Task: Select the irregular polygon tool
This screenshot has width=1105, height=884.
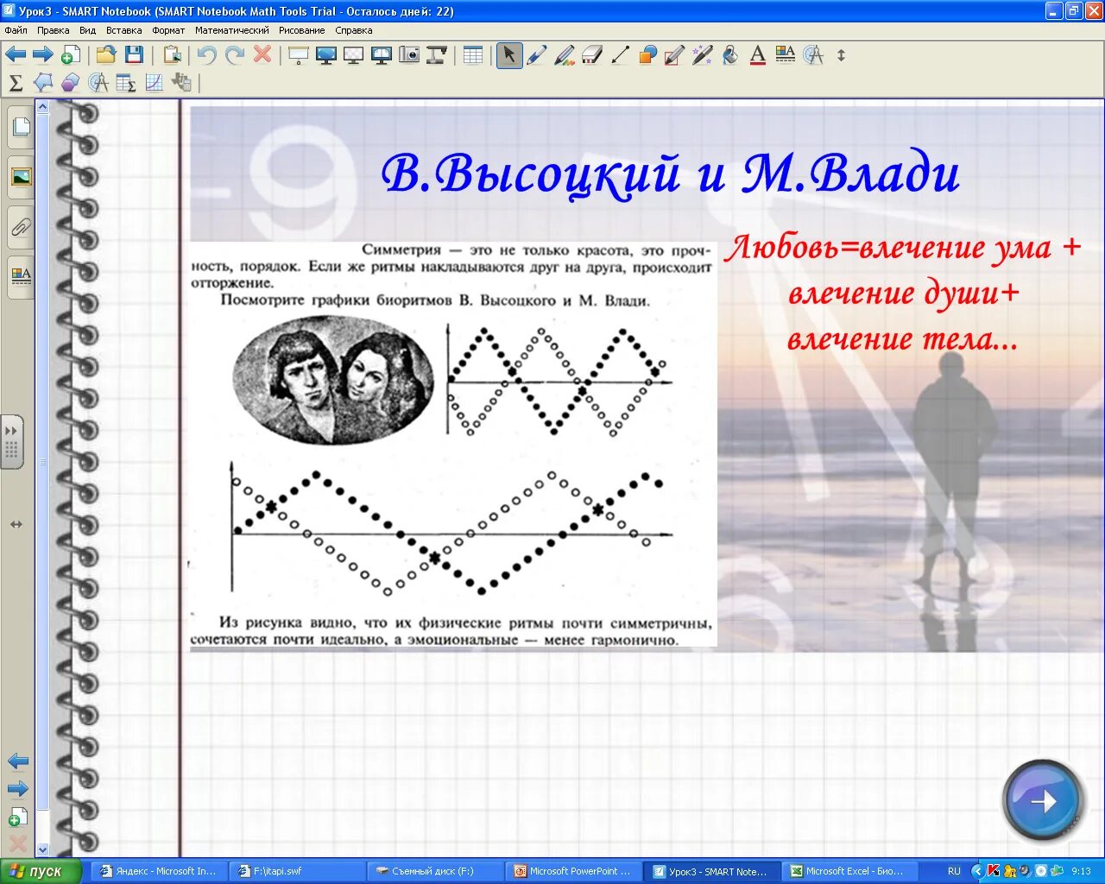Action: [x=43, y=83]
